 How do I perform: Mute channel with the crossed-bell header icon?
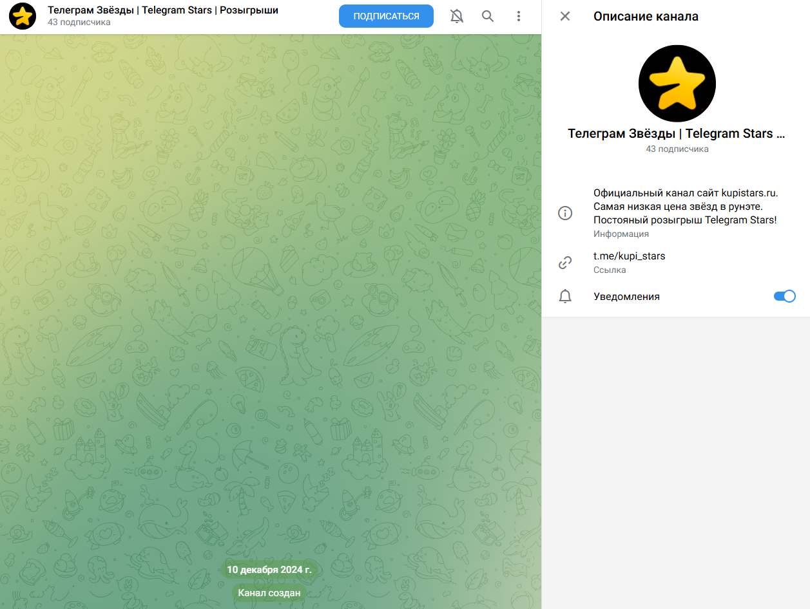456,16
